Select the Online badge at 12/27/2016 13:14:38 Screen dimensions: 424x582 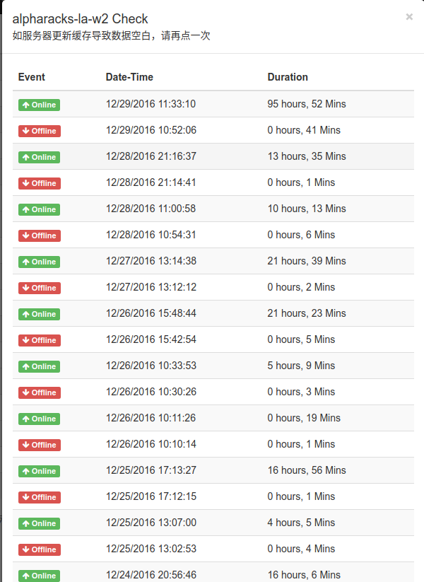click(39, 262)
